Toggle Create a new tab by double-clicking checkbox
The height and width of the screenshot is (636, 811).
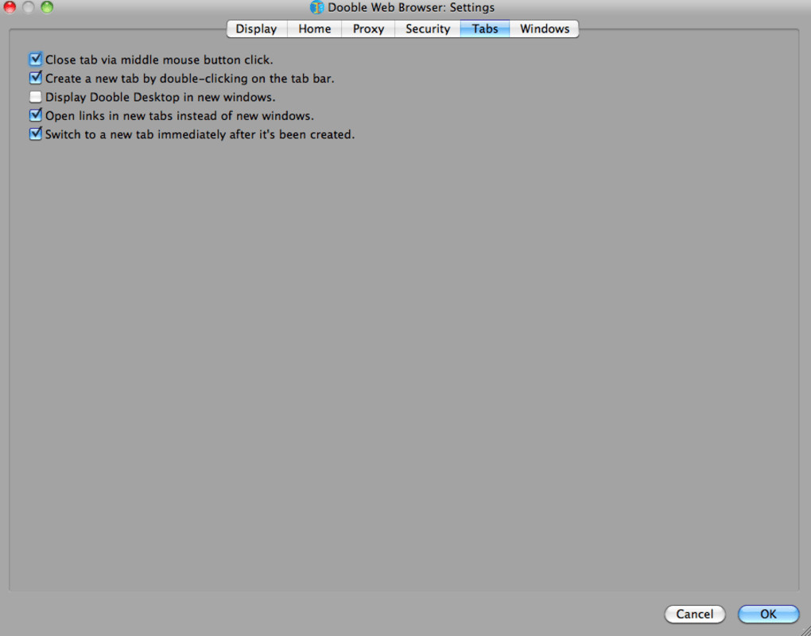[x=35, y=78]
